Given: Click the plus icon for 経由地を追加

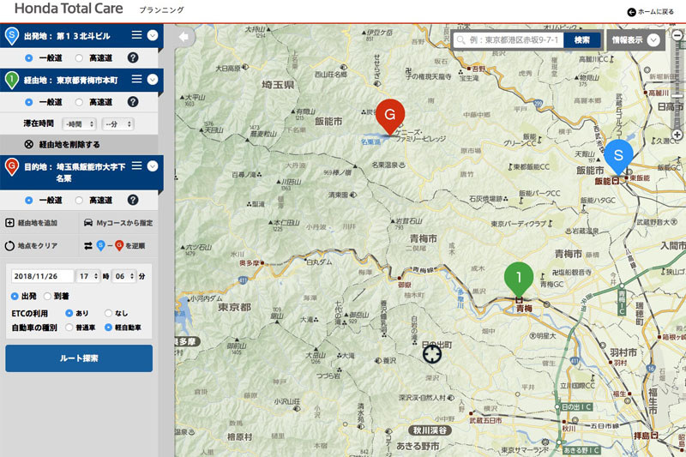Looking at the screenshot, I should pyautogui.click(x=9, y=223).
